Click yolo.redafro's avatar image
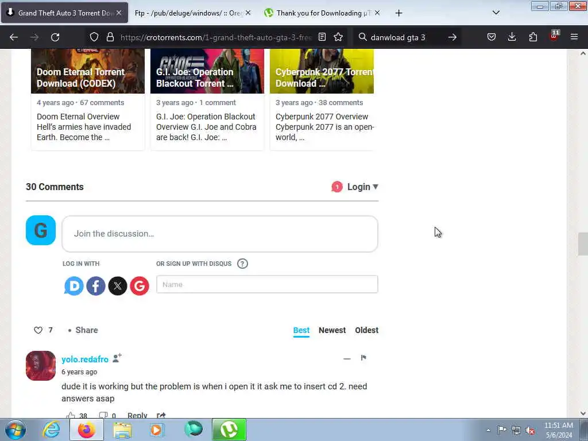The height and width of the screenshot is (441, 588). coord(41,366)
